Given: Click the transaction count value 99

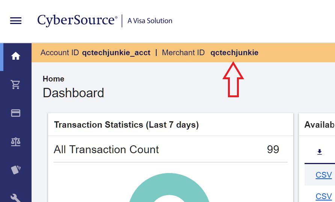Looking at the screenshot, I should 273,149.
